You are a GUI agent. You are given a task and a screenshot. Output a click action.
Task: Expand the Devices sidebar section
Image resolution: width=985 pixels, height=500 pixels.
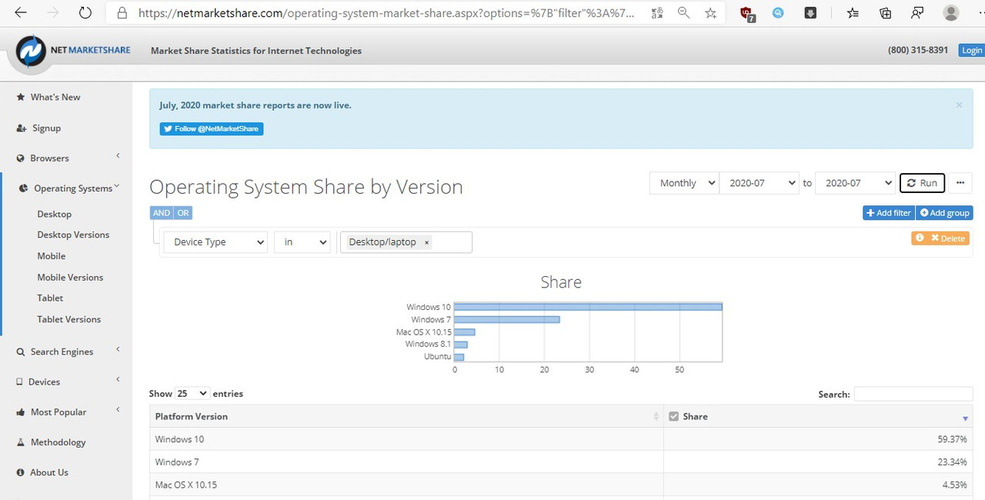pos(68,382)
